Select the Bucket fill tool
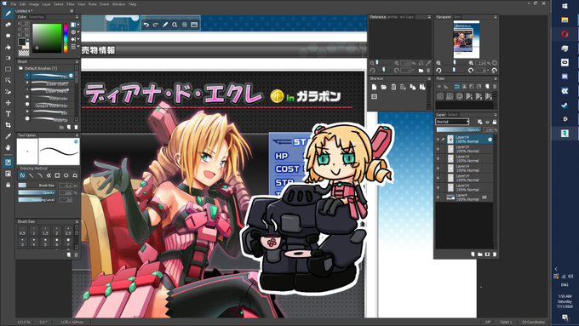The width and height of the screenshot is (579, 326). coord(8,47)
